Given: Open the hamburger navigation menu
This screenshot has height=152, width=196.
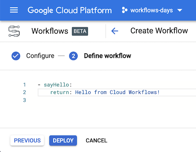Looking at the screenshot, I should click(14, 10).
